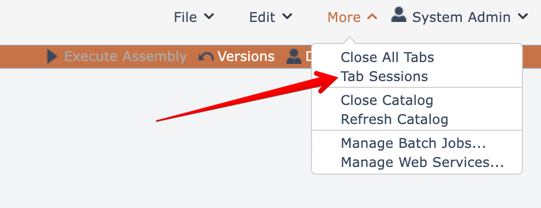The image size is (541, 208).
Task: Select Close All Tabs from the menu
Action: coord(387,58)
